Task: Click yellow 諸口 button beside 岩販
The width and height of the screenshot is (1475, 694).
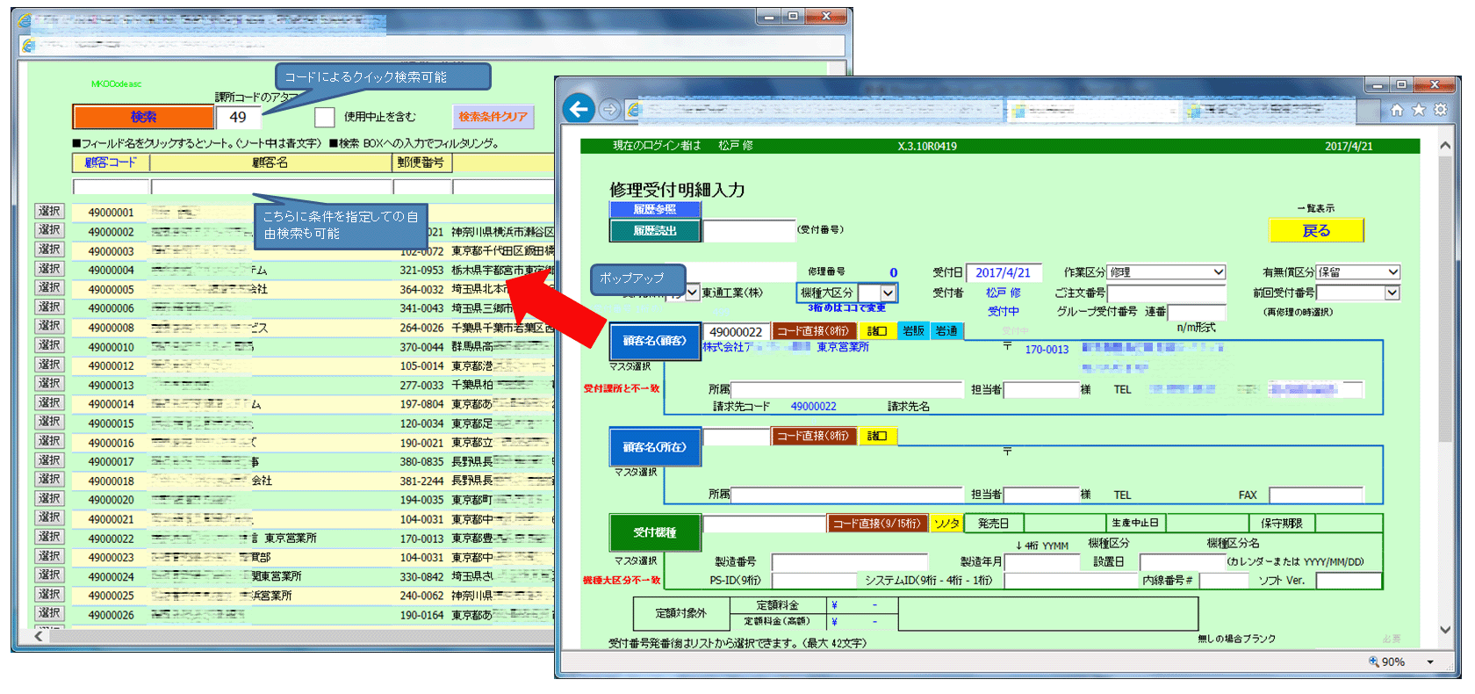Action: (x=877, y=331)
